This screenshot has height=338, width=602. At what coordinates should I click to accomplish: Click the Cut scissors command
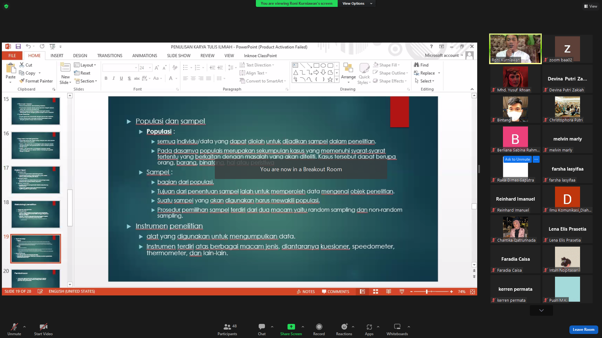coord(26,65)
